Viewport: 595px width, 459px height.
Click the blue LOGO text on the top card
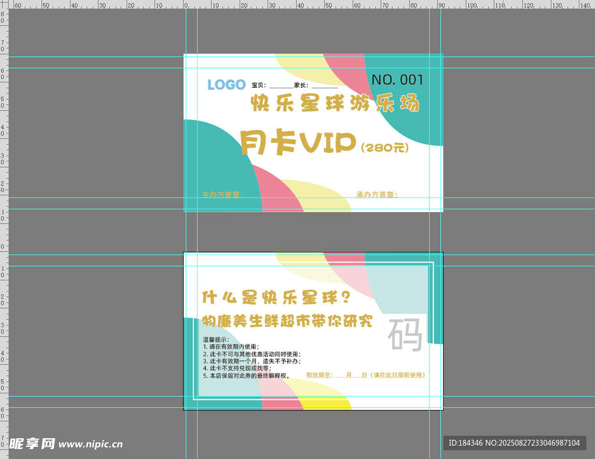point(226,85)
